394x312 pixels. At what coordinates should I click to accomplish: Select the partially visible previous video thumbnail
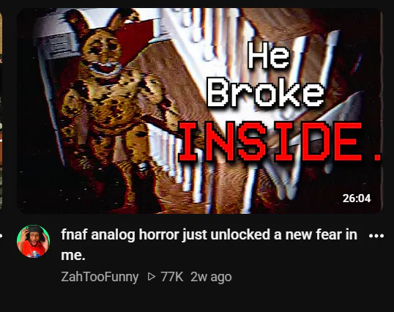click(1, 111)
